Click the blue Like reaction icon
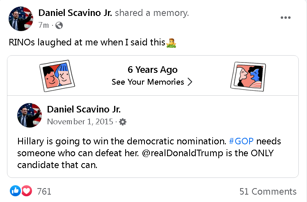 (15, 191)
